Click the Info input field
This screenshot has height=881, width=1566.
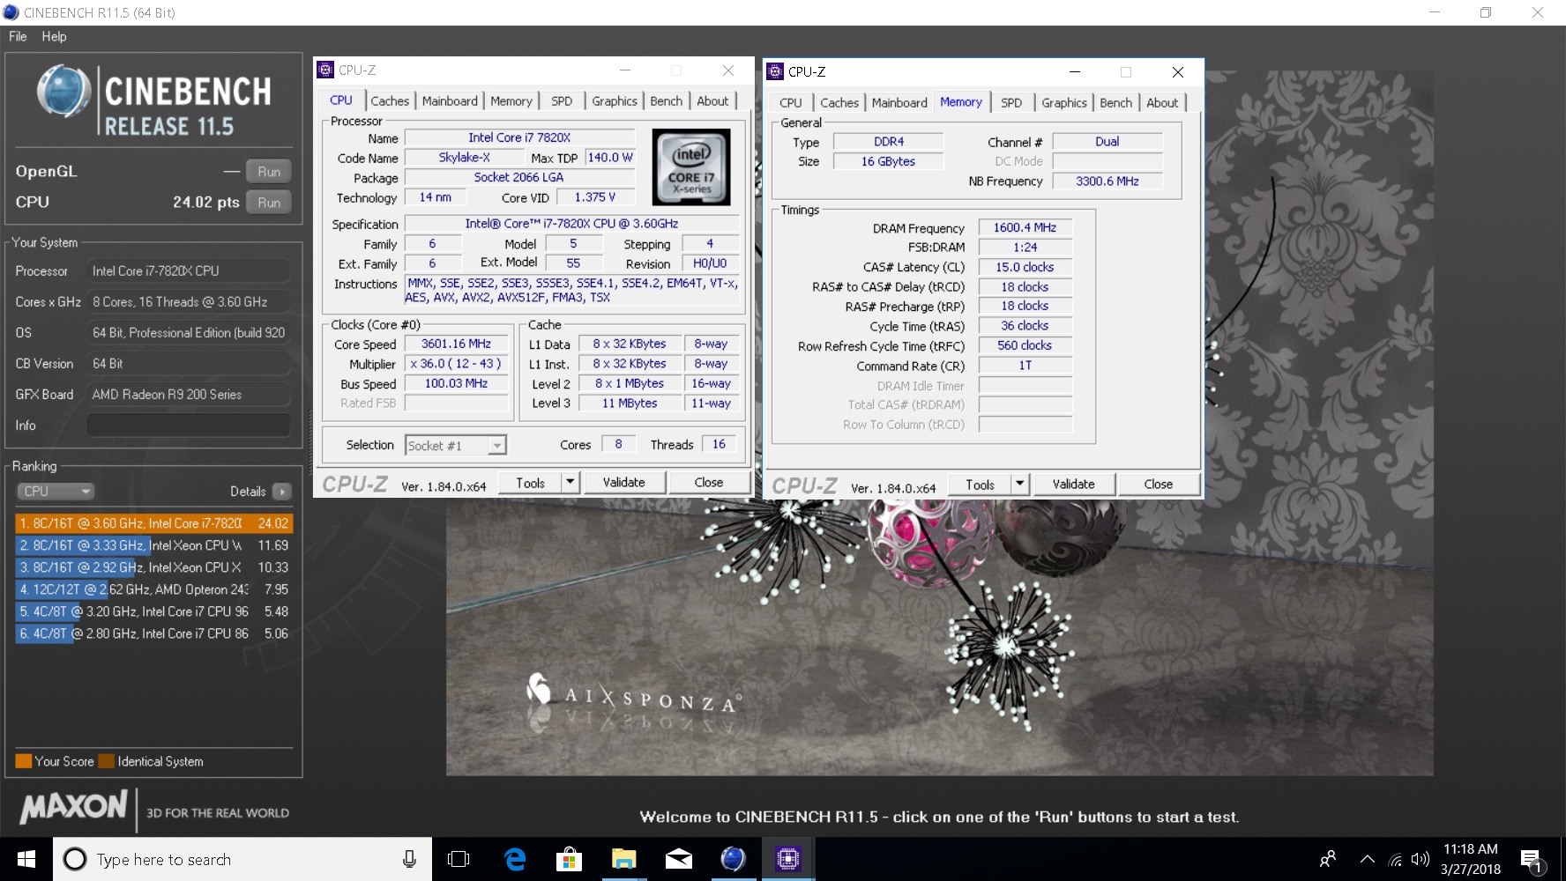(x=189, y=426)
